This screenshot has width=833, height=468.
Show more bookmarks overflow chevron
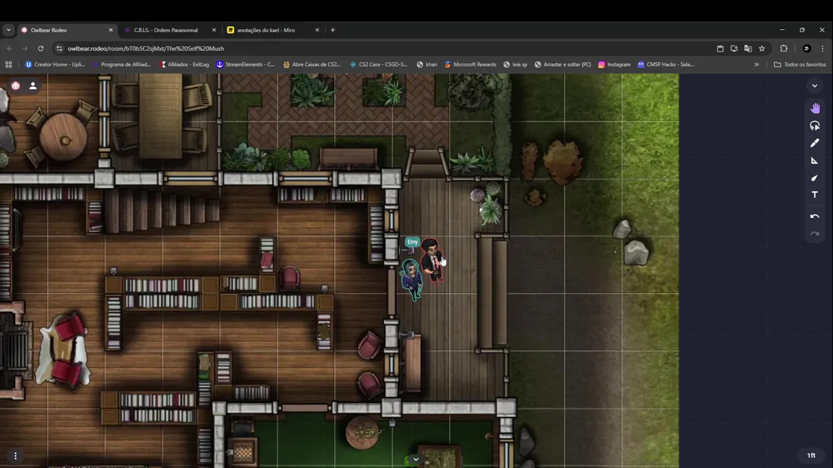click(756, 64)
